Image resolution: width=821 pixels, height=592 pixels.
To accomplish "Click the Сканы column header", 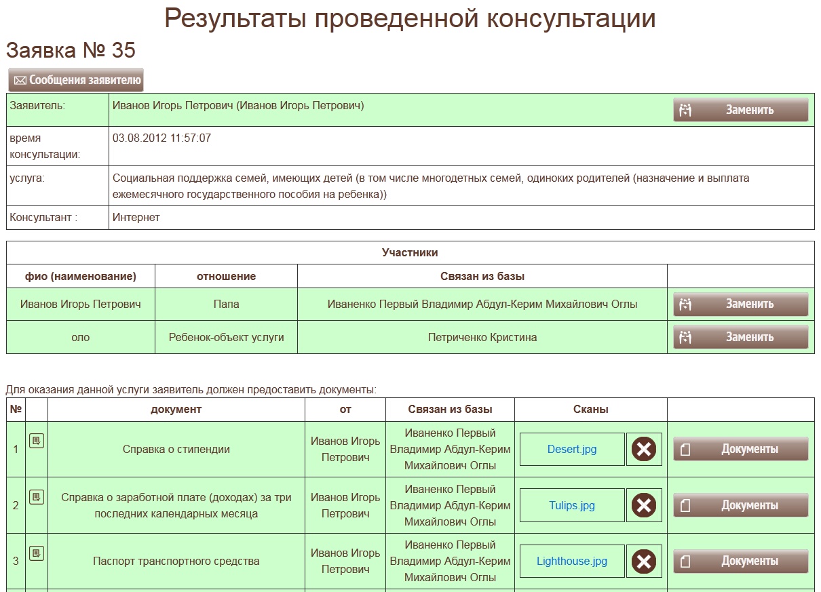I will (590, 410).
